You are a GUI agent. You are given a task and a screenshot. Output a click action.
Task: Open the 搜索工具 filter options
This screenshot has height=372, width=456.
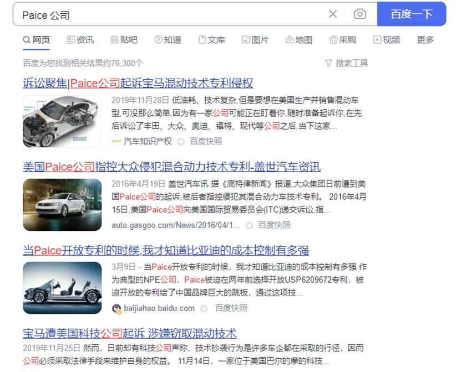click(346, 63)
